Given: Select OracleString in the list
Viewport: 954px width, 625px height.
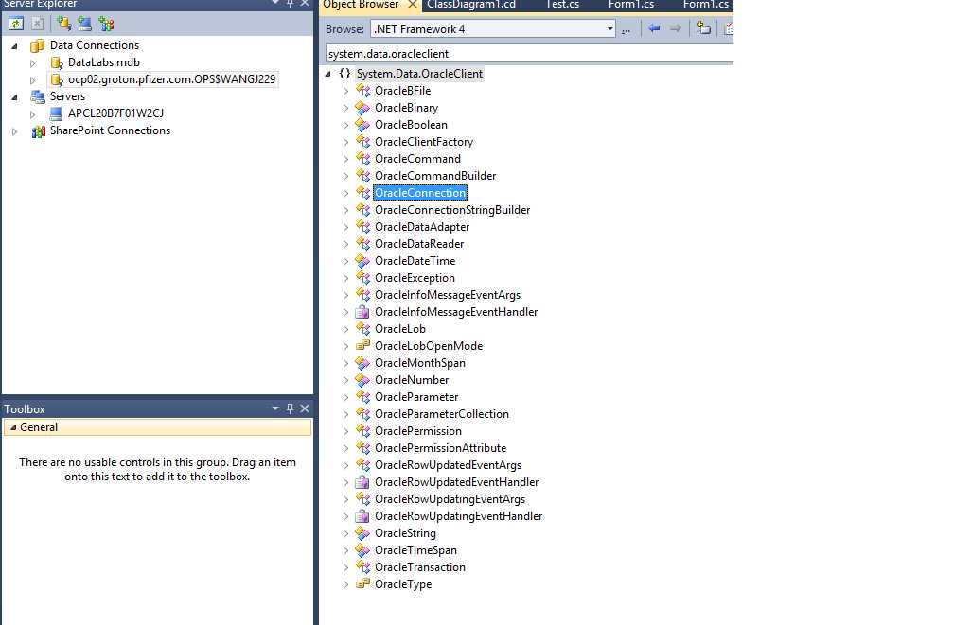Looking at the screenshot, I should pyautogui.click(x=405, y=533).
